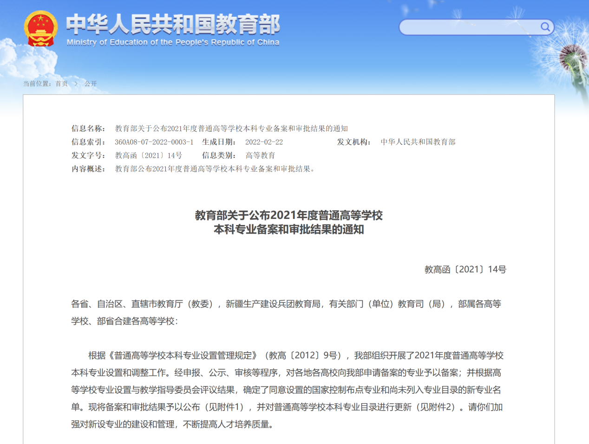Focus the search input box
Viewport: 589px width, 444px height.
[469, 27]
